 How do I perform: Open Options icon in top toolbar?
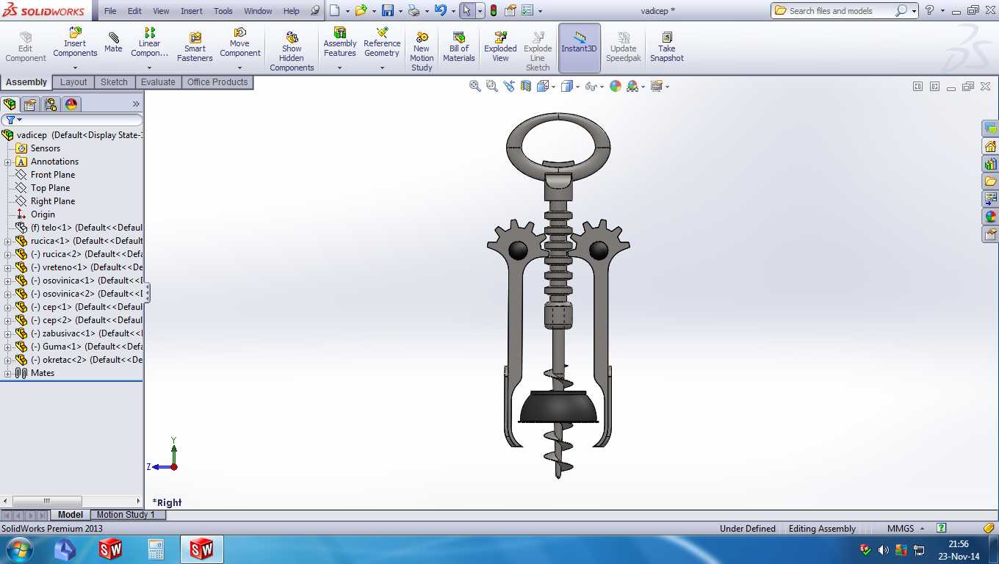(527, 10)
